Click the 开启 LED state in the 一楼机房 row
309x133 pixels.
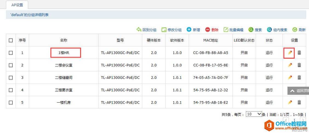(244, 102)
